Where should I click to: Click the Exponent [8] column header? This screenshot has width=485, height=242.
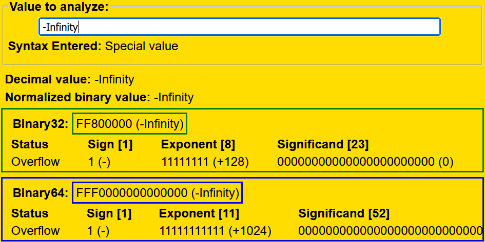click(198, 144)
